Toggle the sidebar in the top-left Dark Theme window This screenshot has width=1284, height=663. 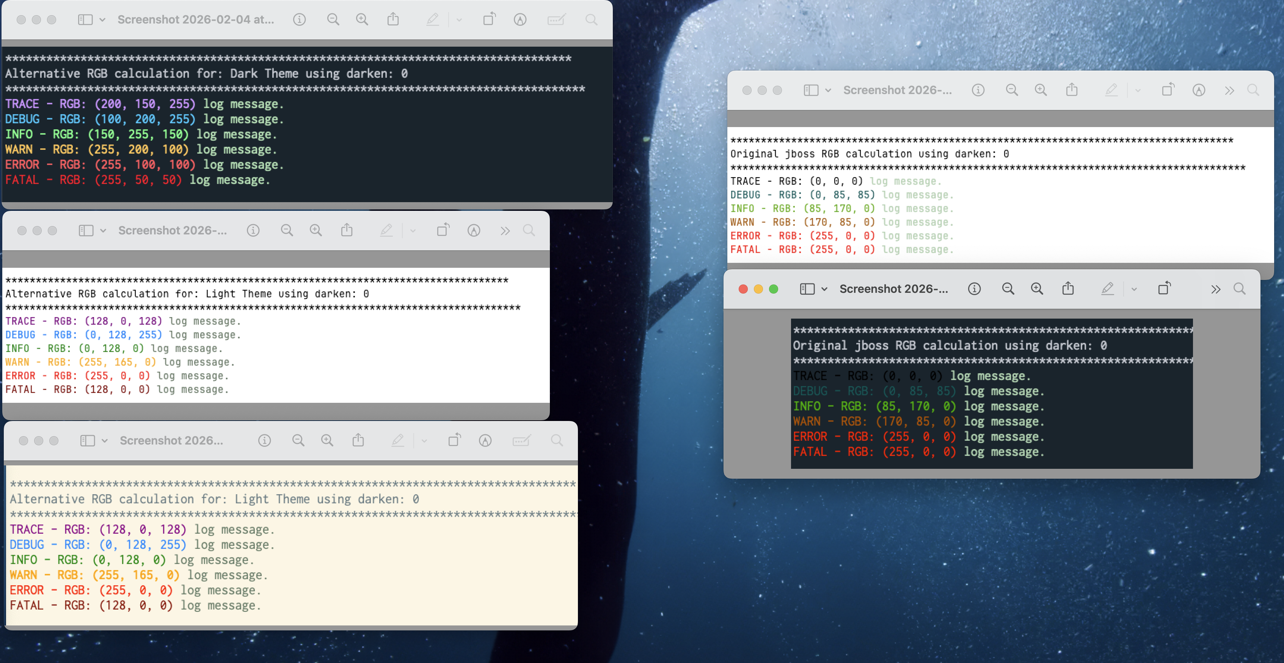click(85, 19)
